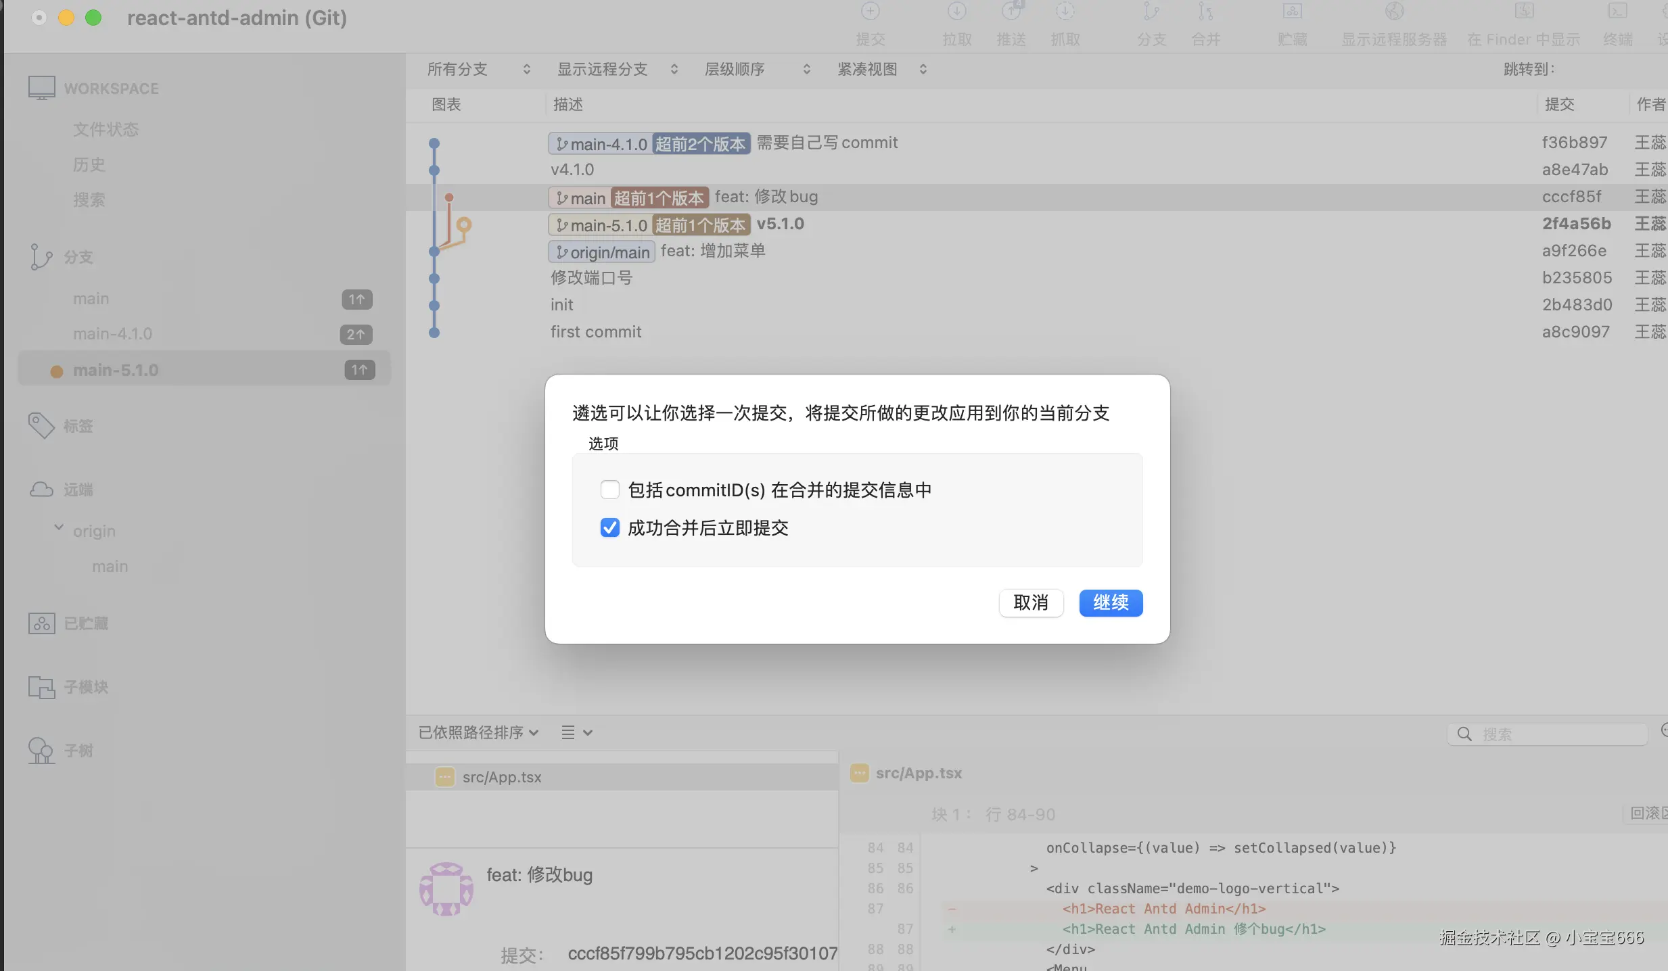Select 文件状态 in the sidebar
1668x971 pixels.
[106, 129]
